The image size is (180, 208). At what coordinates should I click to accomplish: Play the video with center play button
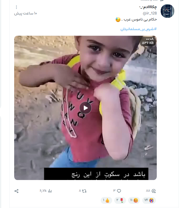click(x=86, y=108)
